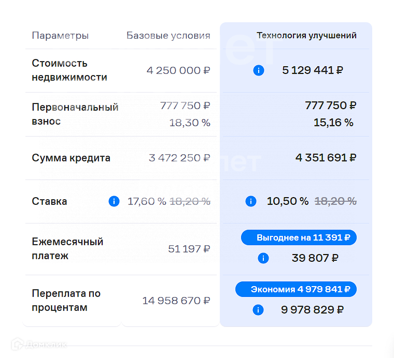This screenshot has width=394, height=358.
Task: Click the "Стоимость недвижимости" row label
Action: pyautogui.click(x=69, y=70)
